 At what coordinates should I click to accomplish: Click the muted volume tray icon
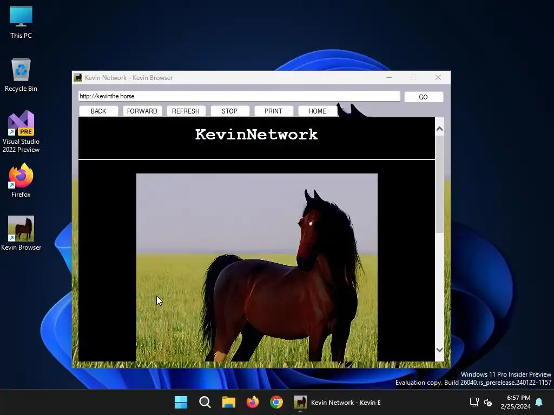[488, 402]
